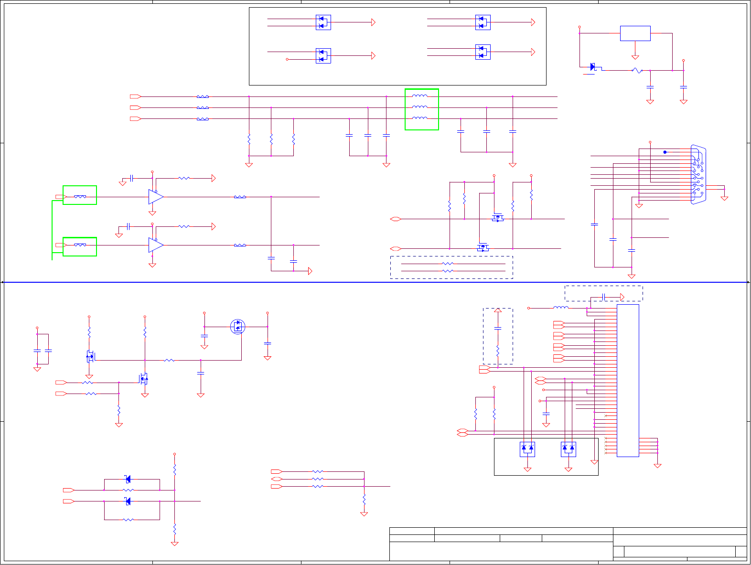This screenshot has width=751, height=565.
Task: Select the dual-diode array fed by the open-circle terminal
Action: point(323,56)
